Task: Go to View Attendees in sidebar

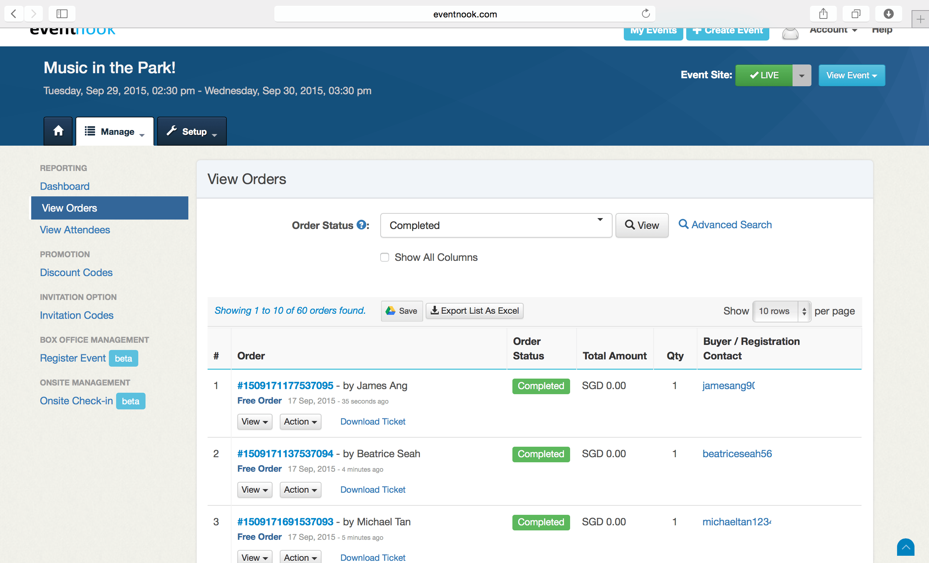Action: tap(75, 230)
